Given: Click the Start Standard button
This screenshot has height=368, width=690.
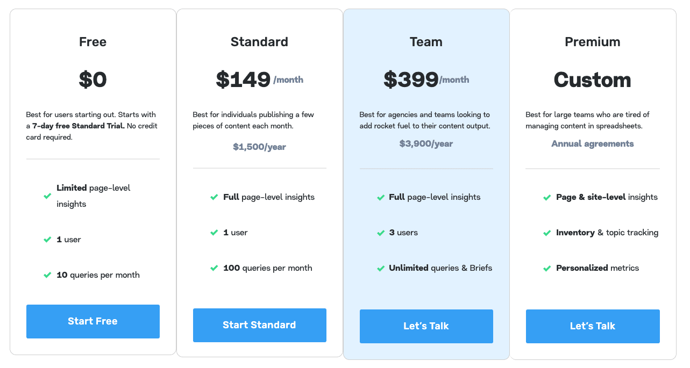Looking at the screenshot, I should (259, 325).
